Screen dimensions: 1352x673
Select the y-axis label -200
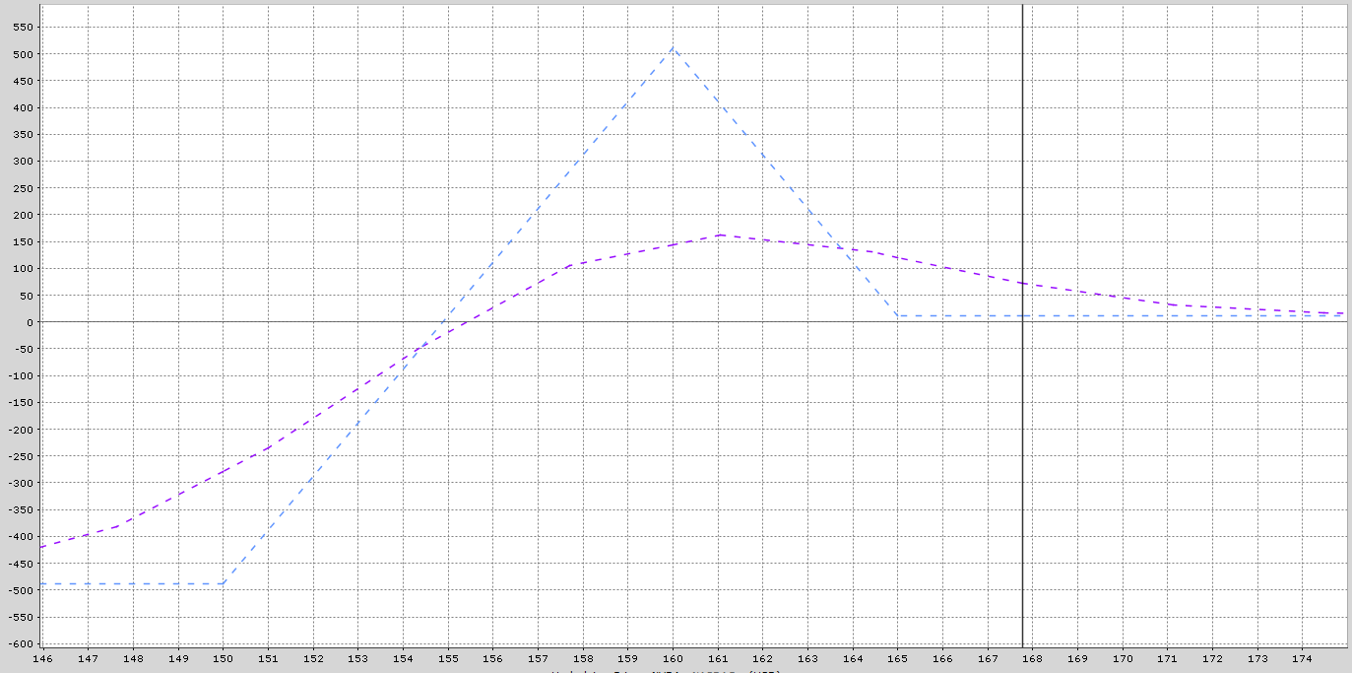point(20,429)
